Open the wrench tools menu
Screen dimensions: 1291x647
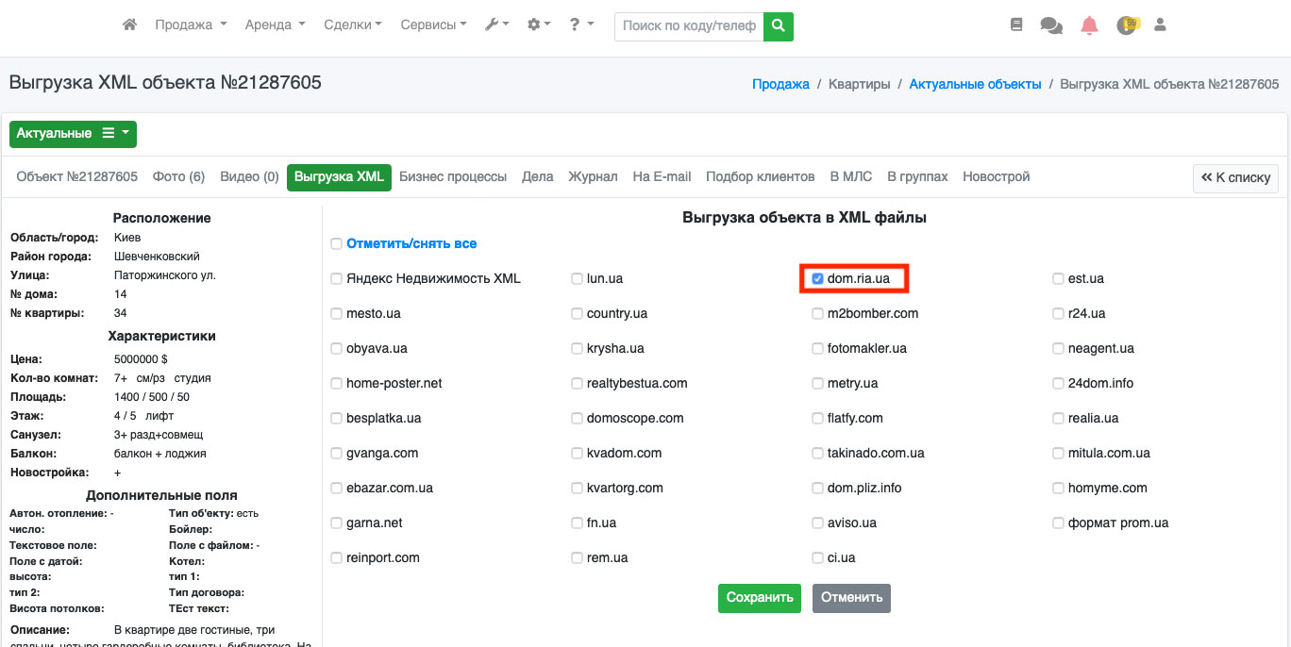496,25
